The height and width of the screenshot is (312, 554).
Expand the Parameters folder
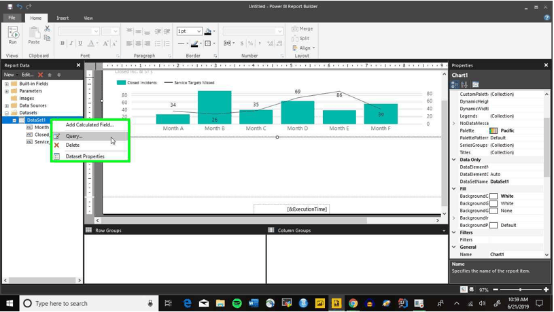click(x=6, y=91)
